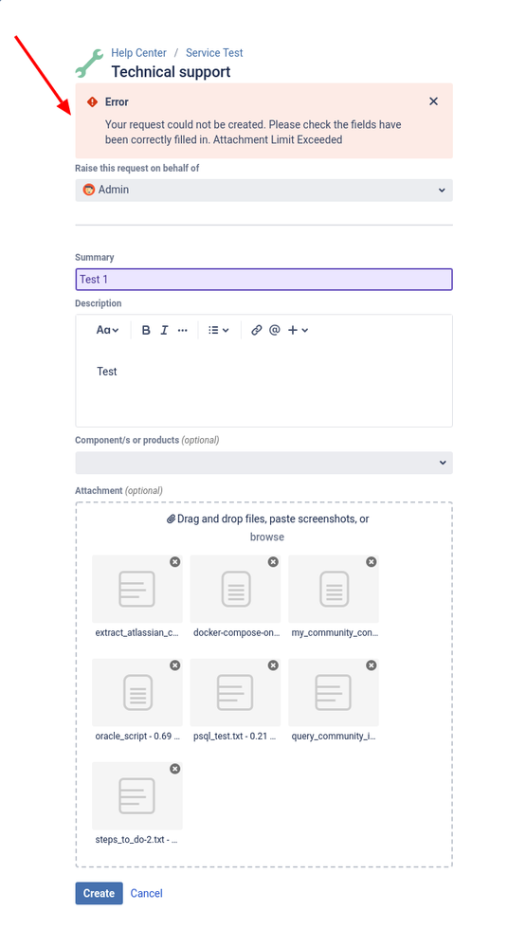Open the Aa text style dropdown
This screenshot has width=526, height=947.
tap(107, 330)
